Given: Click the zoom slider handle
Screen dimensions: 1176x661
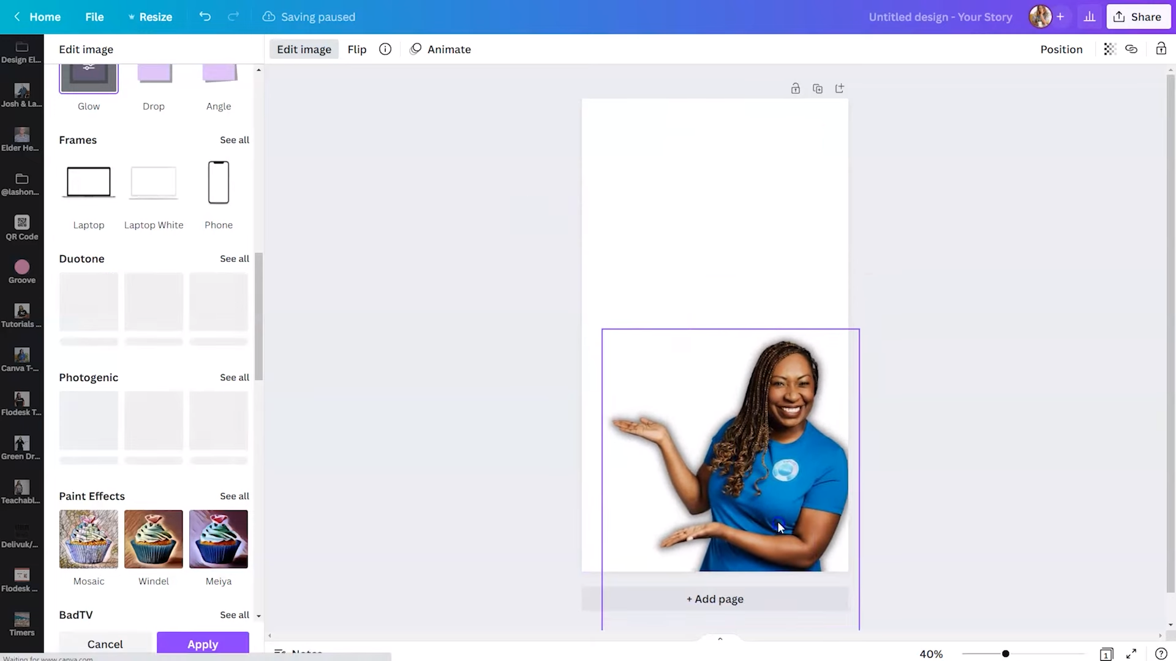Looking at the screenshot, I should click(1005, 654).
